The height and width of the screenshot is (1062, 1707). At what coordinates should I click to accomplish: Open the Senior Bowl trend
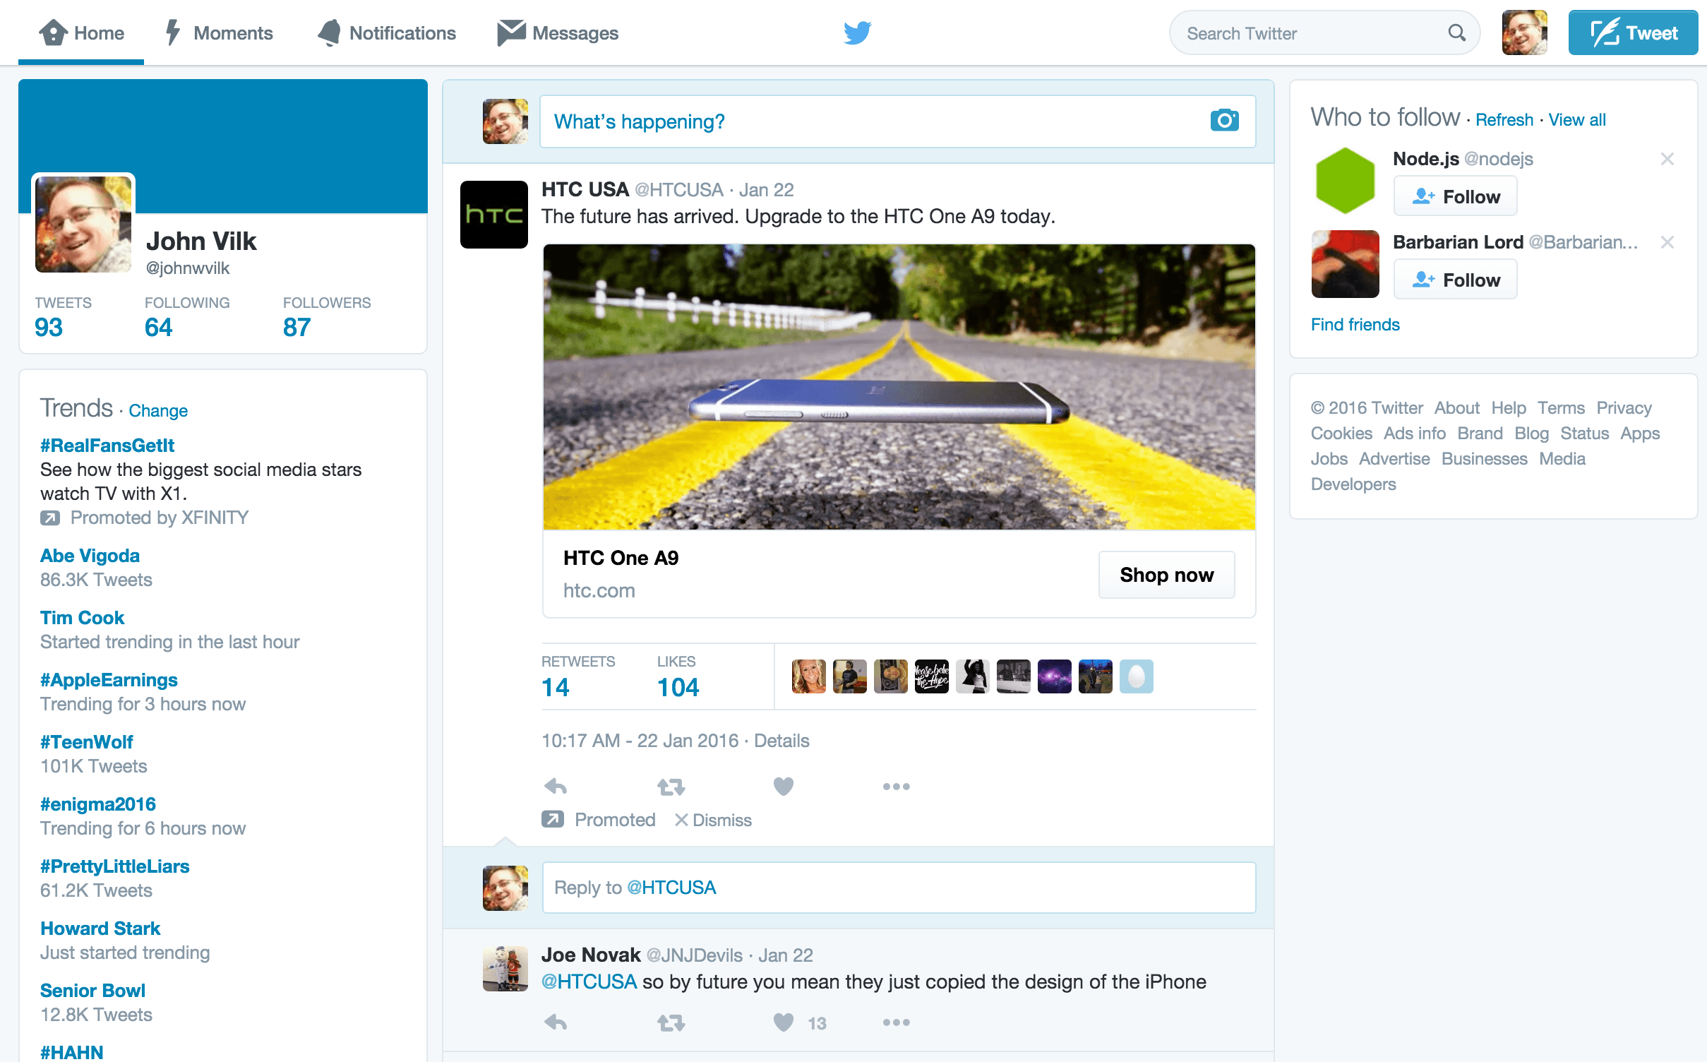(x=92, y=991)
